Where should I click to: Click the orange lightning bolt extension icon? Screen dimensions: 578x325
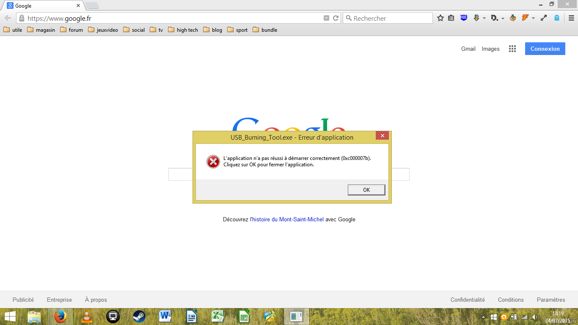pos(526,18)
